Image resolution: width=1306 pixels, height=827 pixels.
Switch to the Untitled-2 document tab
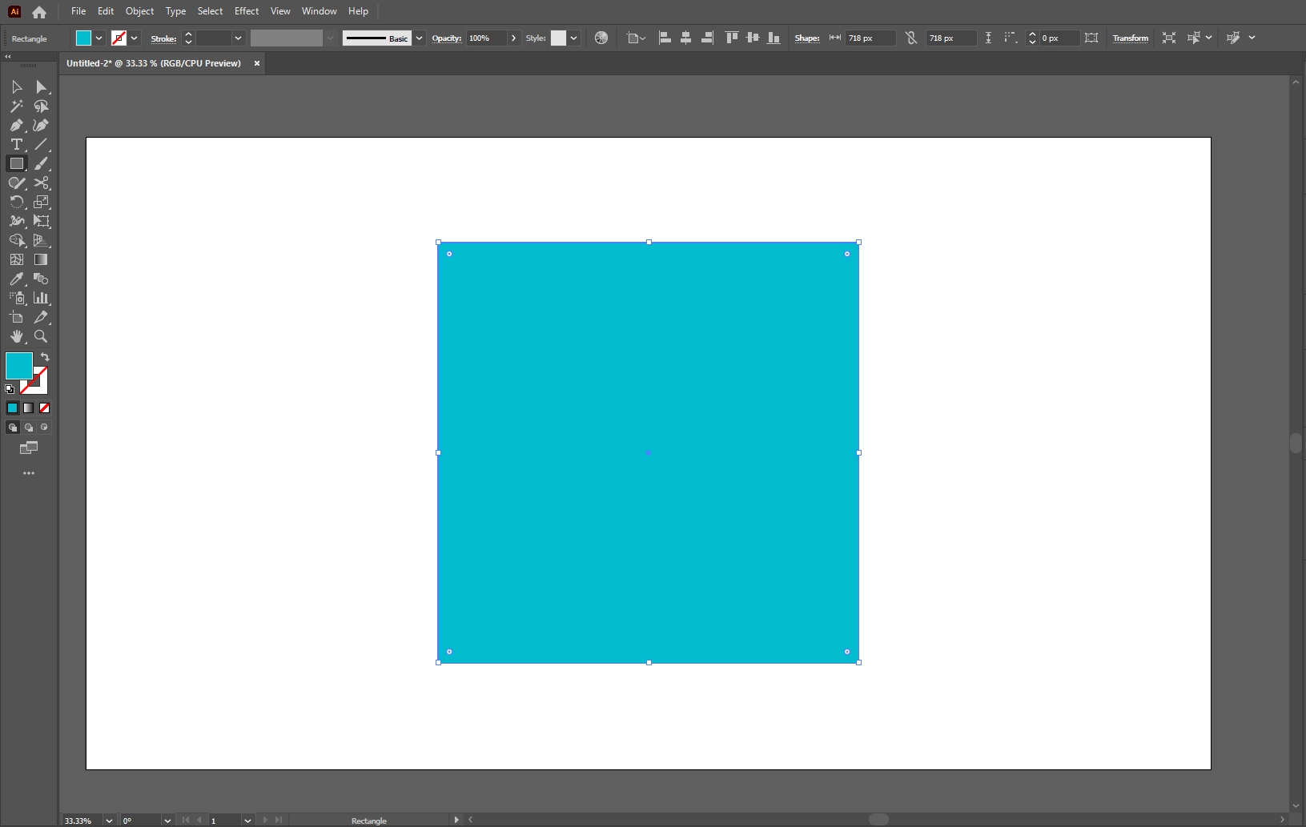(x=154, y=63)
